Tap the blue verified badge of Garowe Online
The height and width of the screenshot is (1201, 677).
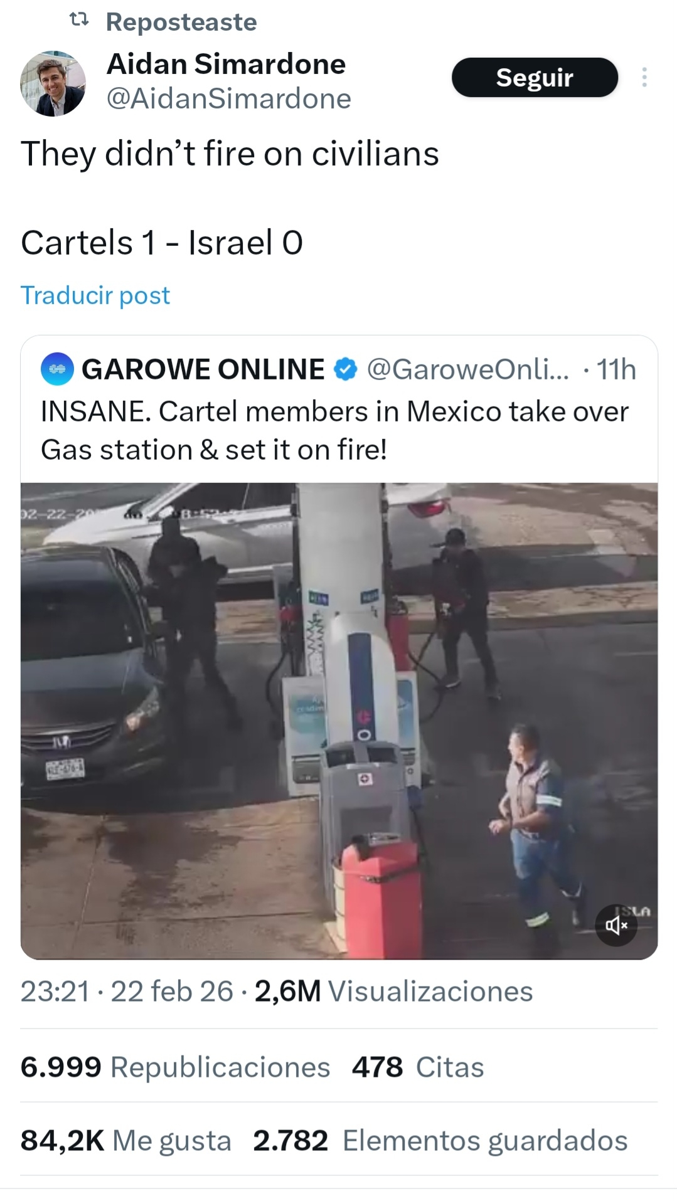pos(345,369)
